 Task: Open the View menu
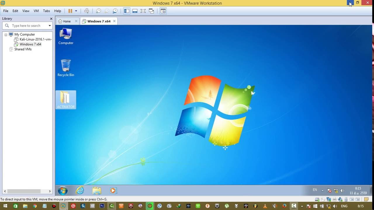26,11
